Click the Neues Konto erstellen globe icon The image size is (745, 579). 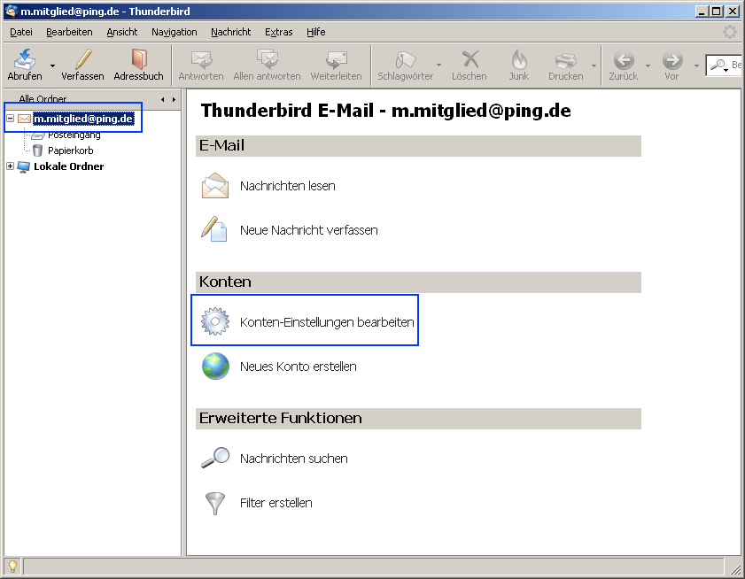[215, 367]
